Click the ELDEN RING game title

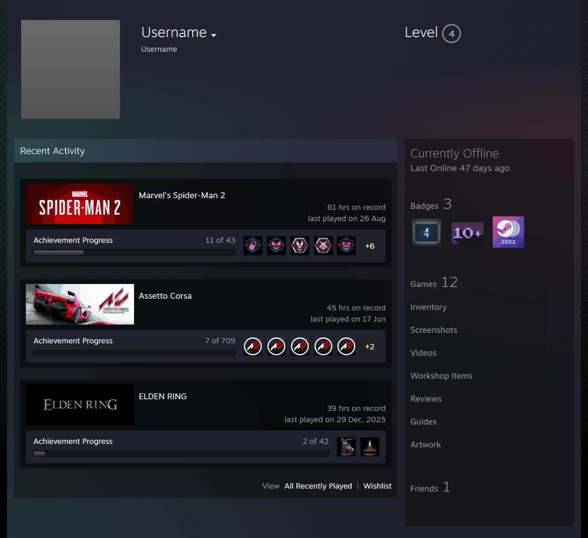pyautogui.click(x=163, y=396)
